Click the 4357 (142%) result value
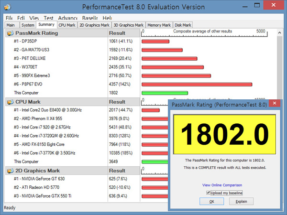 click(x=120, y=84)
